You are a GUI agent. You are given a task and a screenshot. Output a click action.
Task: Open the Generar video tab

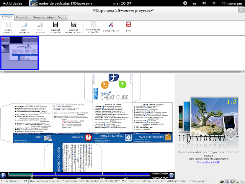43,18
